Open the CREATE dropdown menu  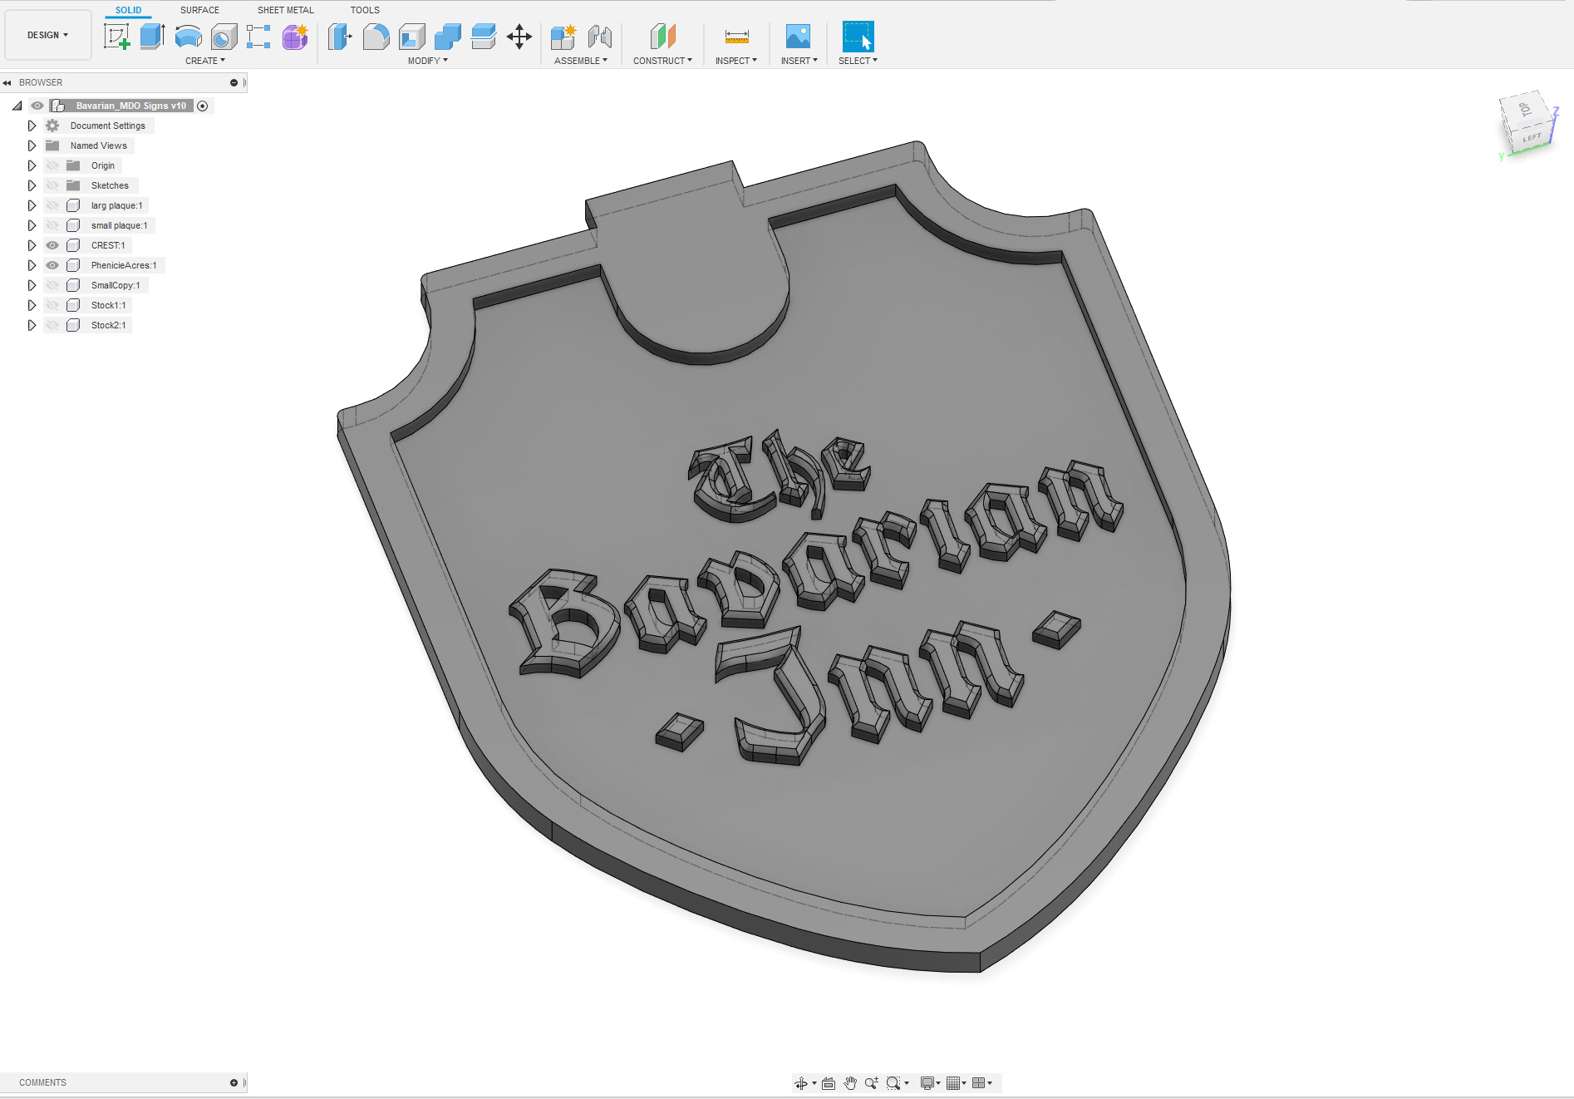(x=205, y=61)
